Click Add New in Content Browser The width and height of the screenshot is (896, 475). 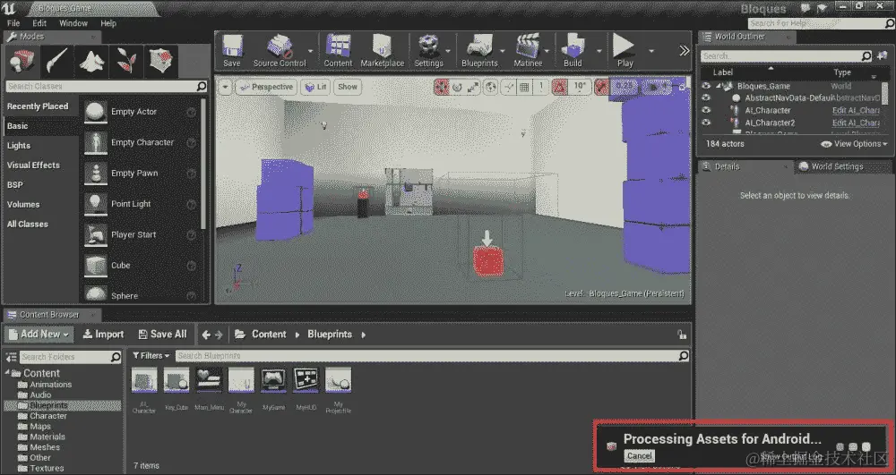[39, 335]
